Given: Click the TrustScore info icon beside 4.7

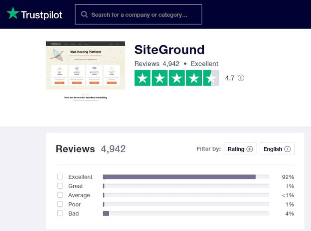Looking at the screenshot, I should (x=241, y=78).
